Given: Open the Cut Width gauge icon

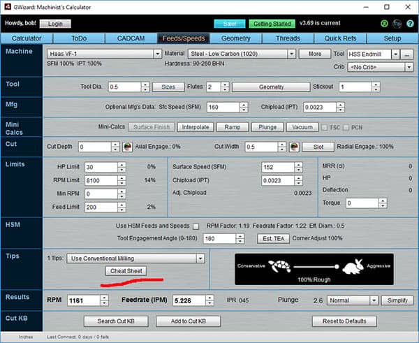Looking at the screenshot, I should pos(294,147).
